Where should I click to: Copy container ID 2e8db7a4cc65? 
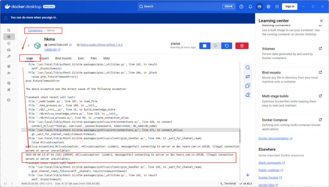[x=70, y=45]
